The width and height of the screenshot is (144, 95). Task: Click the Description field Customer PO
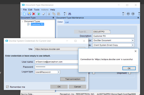tap(113, 36)
